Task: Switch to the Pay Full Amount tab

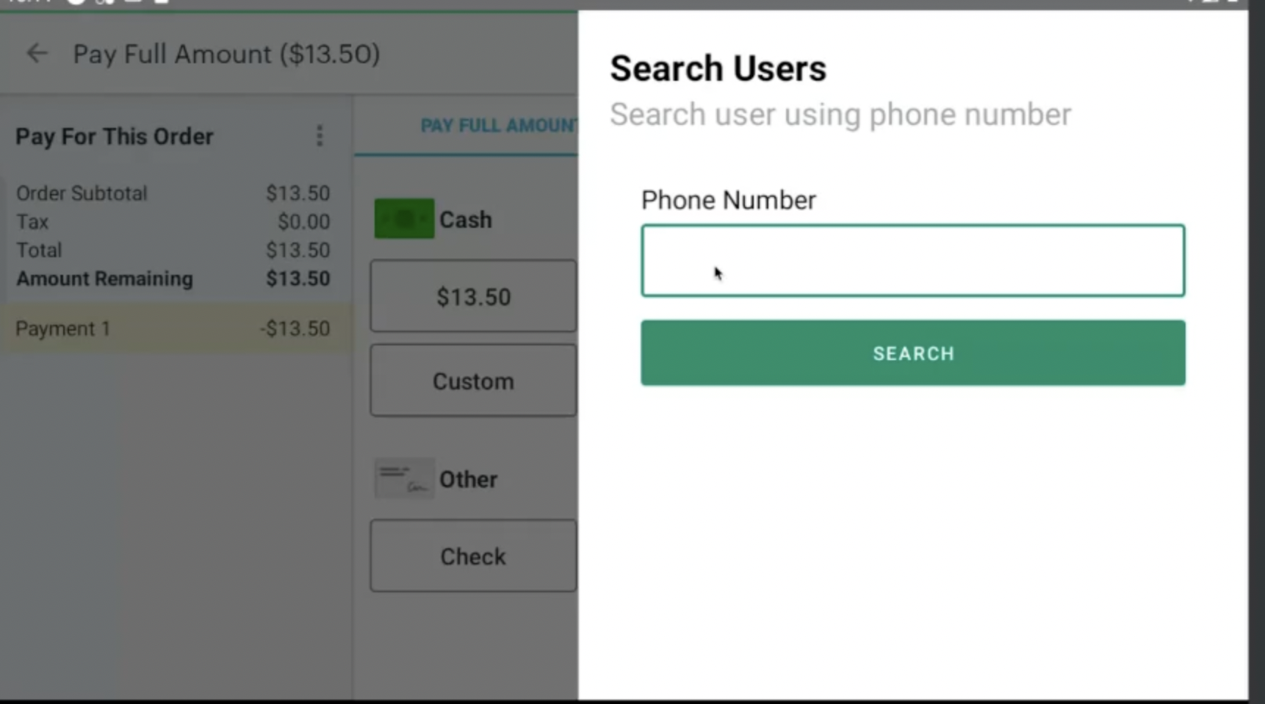Action: click(x=499, y=126)
